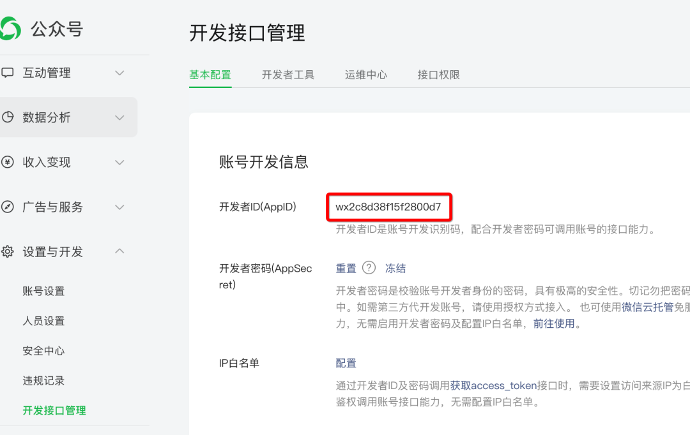This screenshot has width=690, height=435.
Task: Click the 设置与开发 gear icon
Action: [8, 252]
